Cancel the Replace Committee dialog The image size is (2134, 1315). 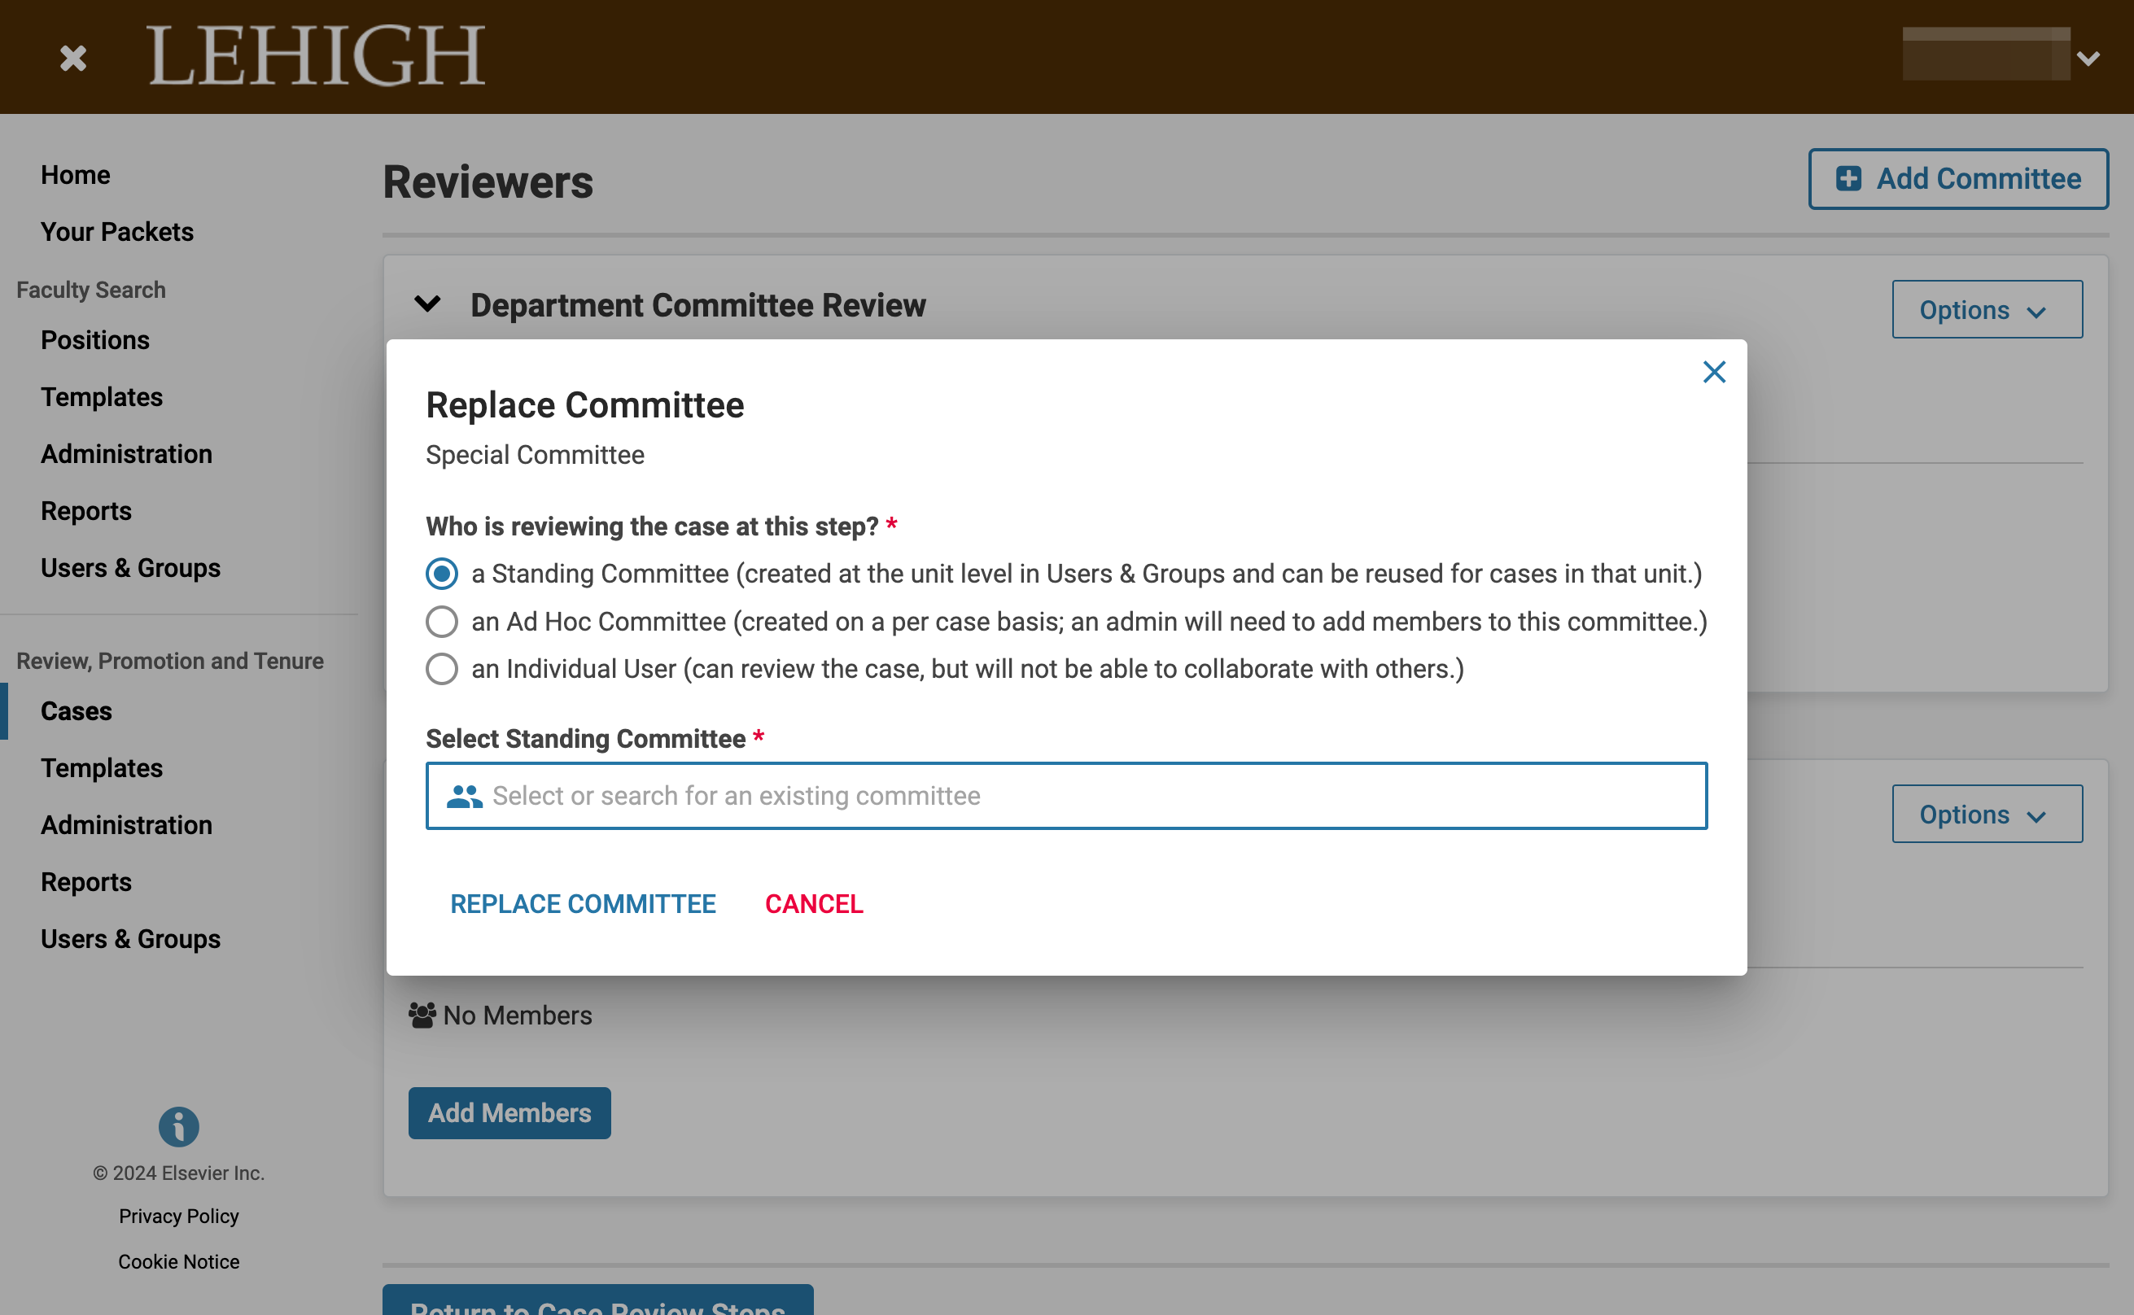tap(814, 903)
